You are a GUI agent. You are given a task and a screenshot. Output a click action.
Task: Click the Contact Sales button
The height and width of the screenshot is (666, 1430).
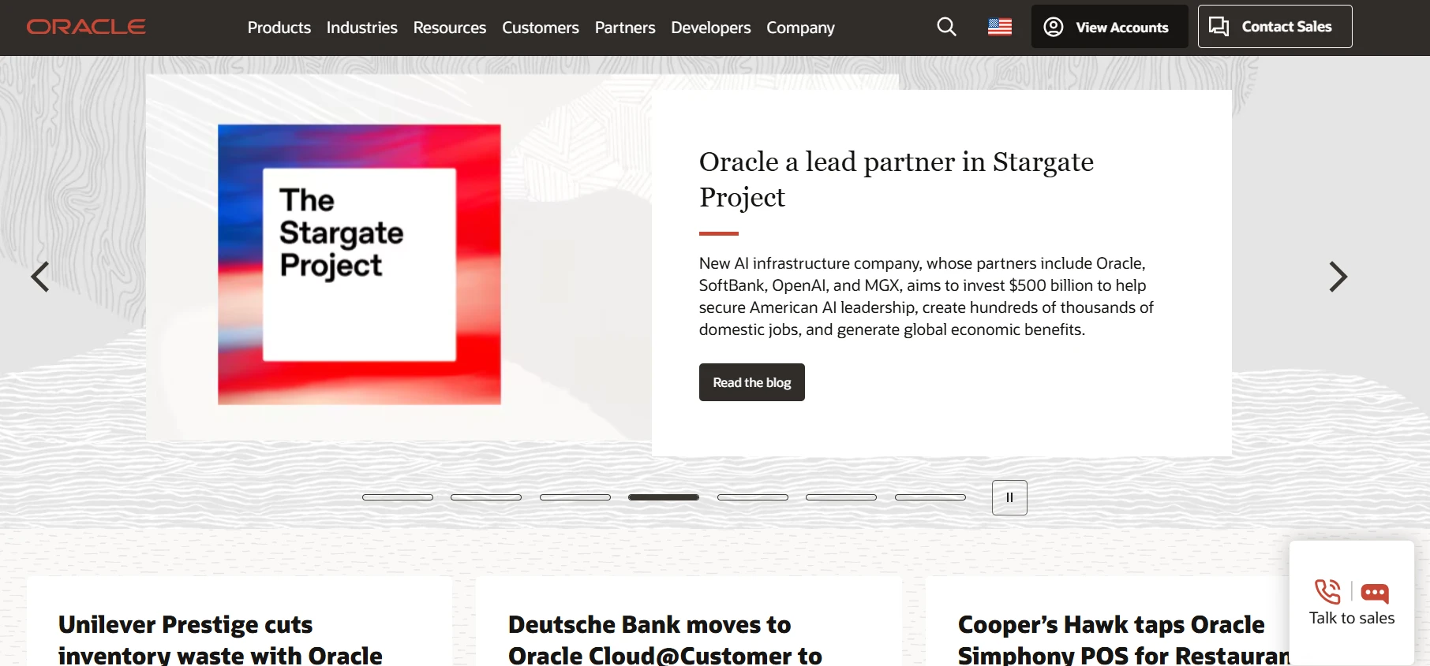click(1275, 27)
